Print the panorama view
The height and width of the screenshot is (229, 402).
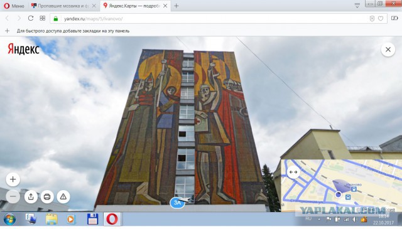tap(47, 197)
